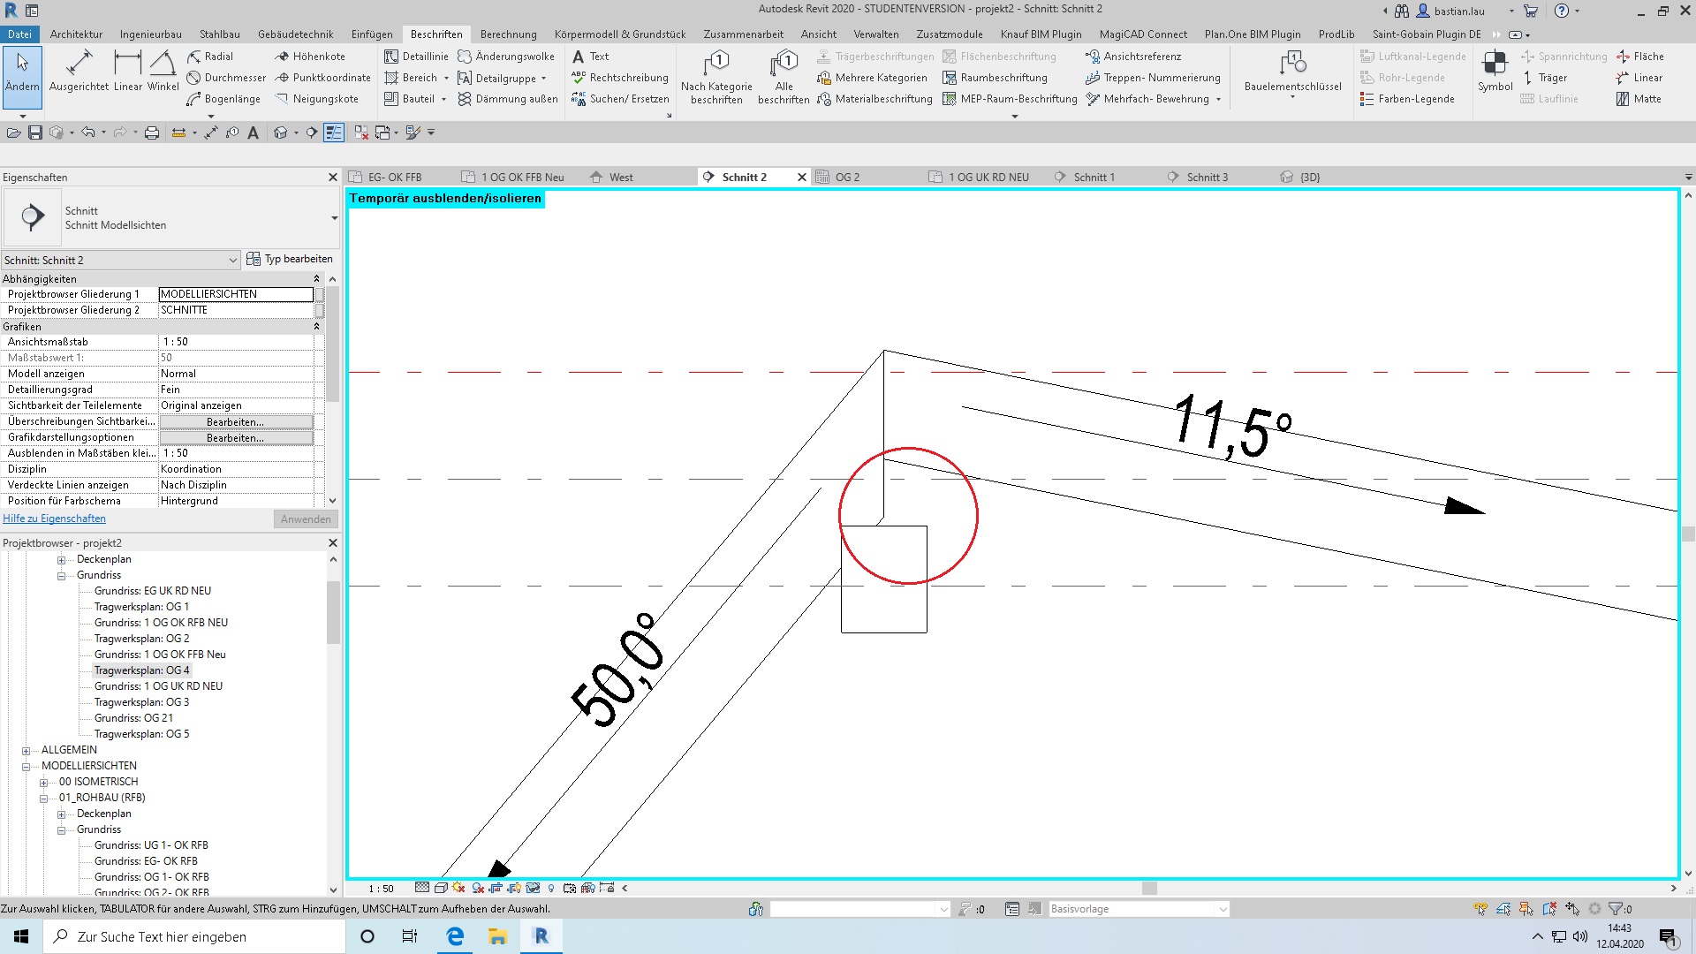
Task: Select Grundriss EG UK RD NEU tree item
Action: coord(153,591)
